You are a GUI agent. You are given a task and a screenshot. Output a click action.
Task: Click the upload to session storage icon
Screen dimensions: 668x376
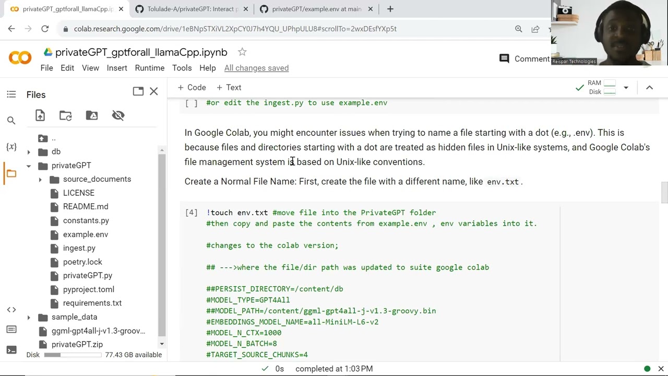pos(40,115)
